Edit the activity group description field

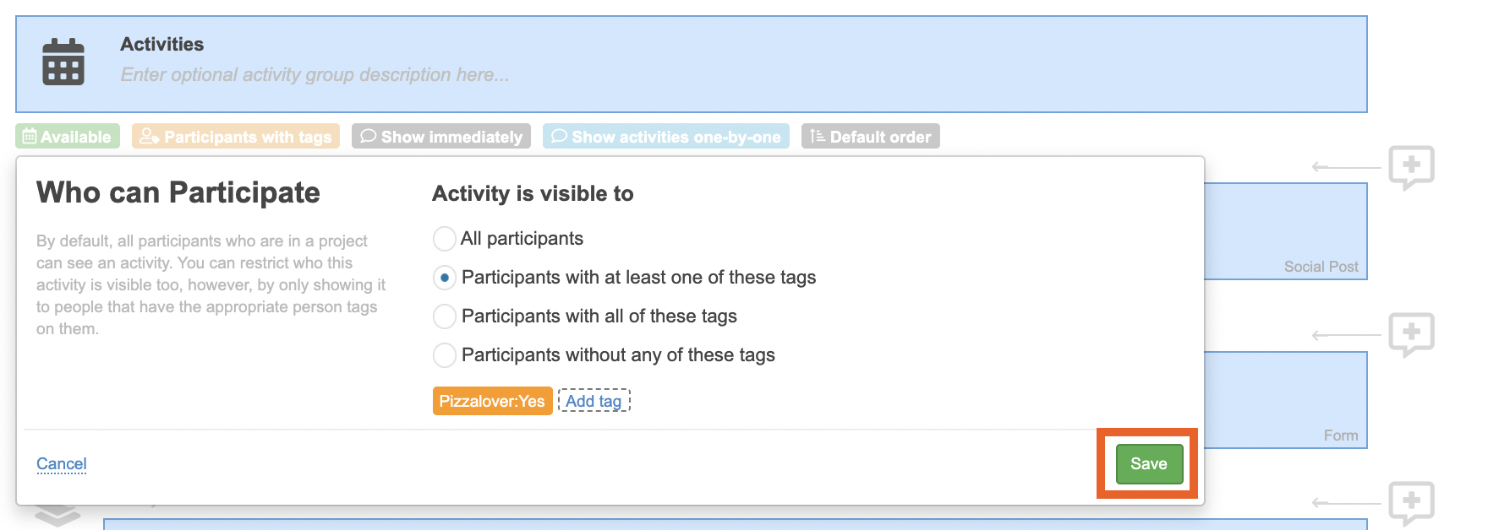pos(315,75)
